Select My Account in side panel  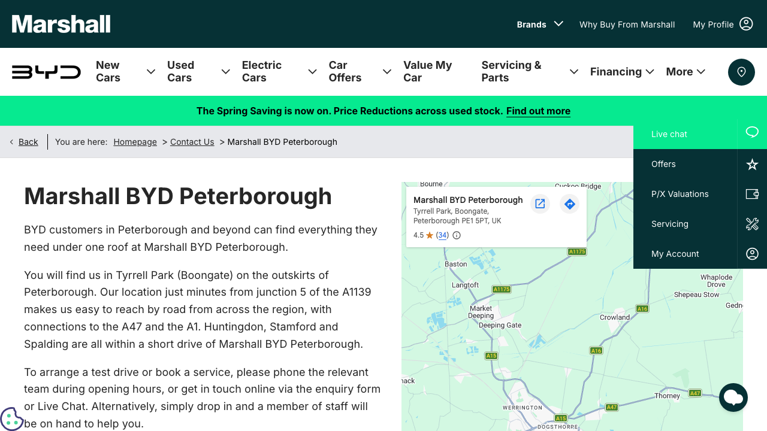(675, 254)
